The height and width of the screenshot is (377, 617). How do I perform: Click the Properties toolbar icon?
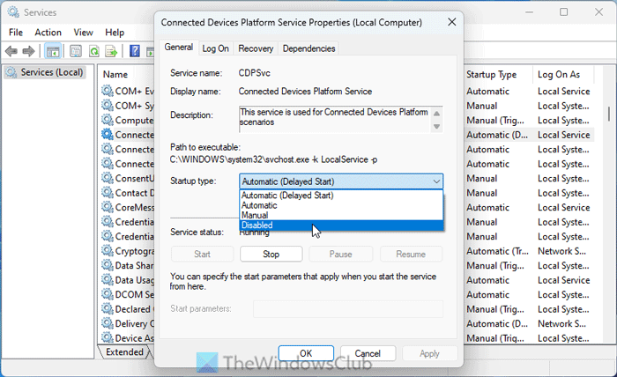click(76, 51)
